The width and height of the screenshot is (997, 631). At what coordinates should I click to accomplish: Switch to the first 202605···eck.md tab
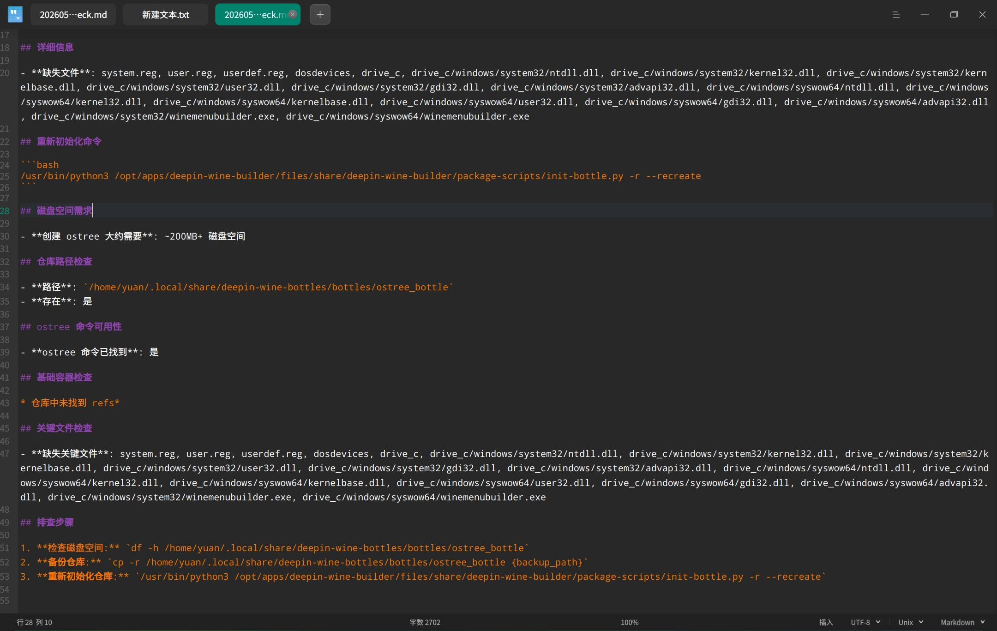73,15
